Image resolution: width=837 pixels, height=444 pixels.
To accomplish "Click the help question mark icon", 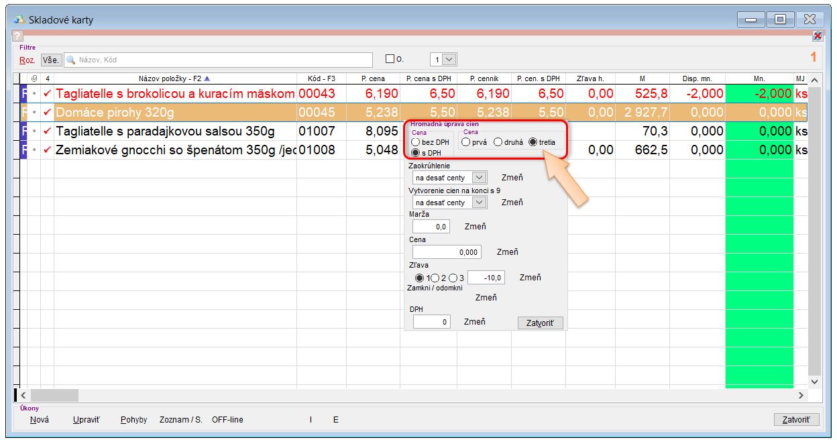I will [x=17, y=36].
